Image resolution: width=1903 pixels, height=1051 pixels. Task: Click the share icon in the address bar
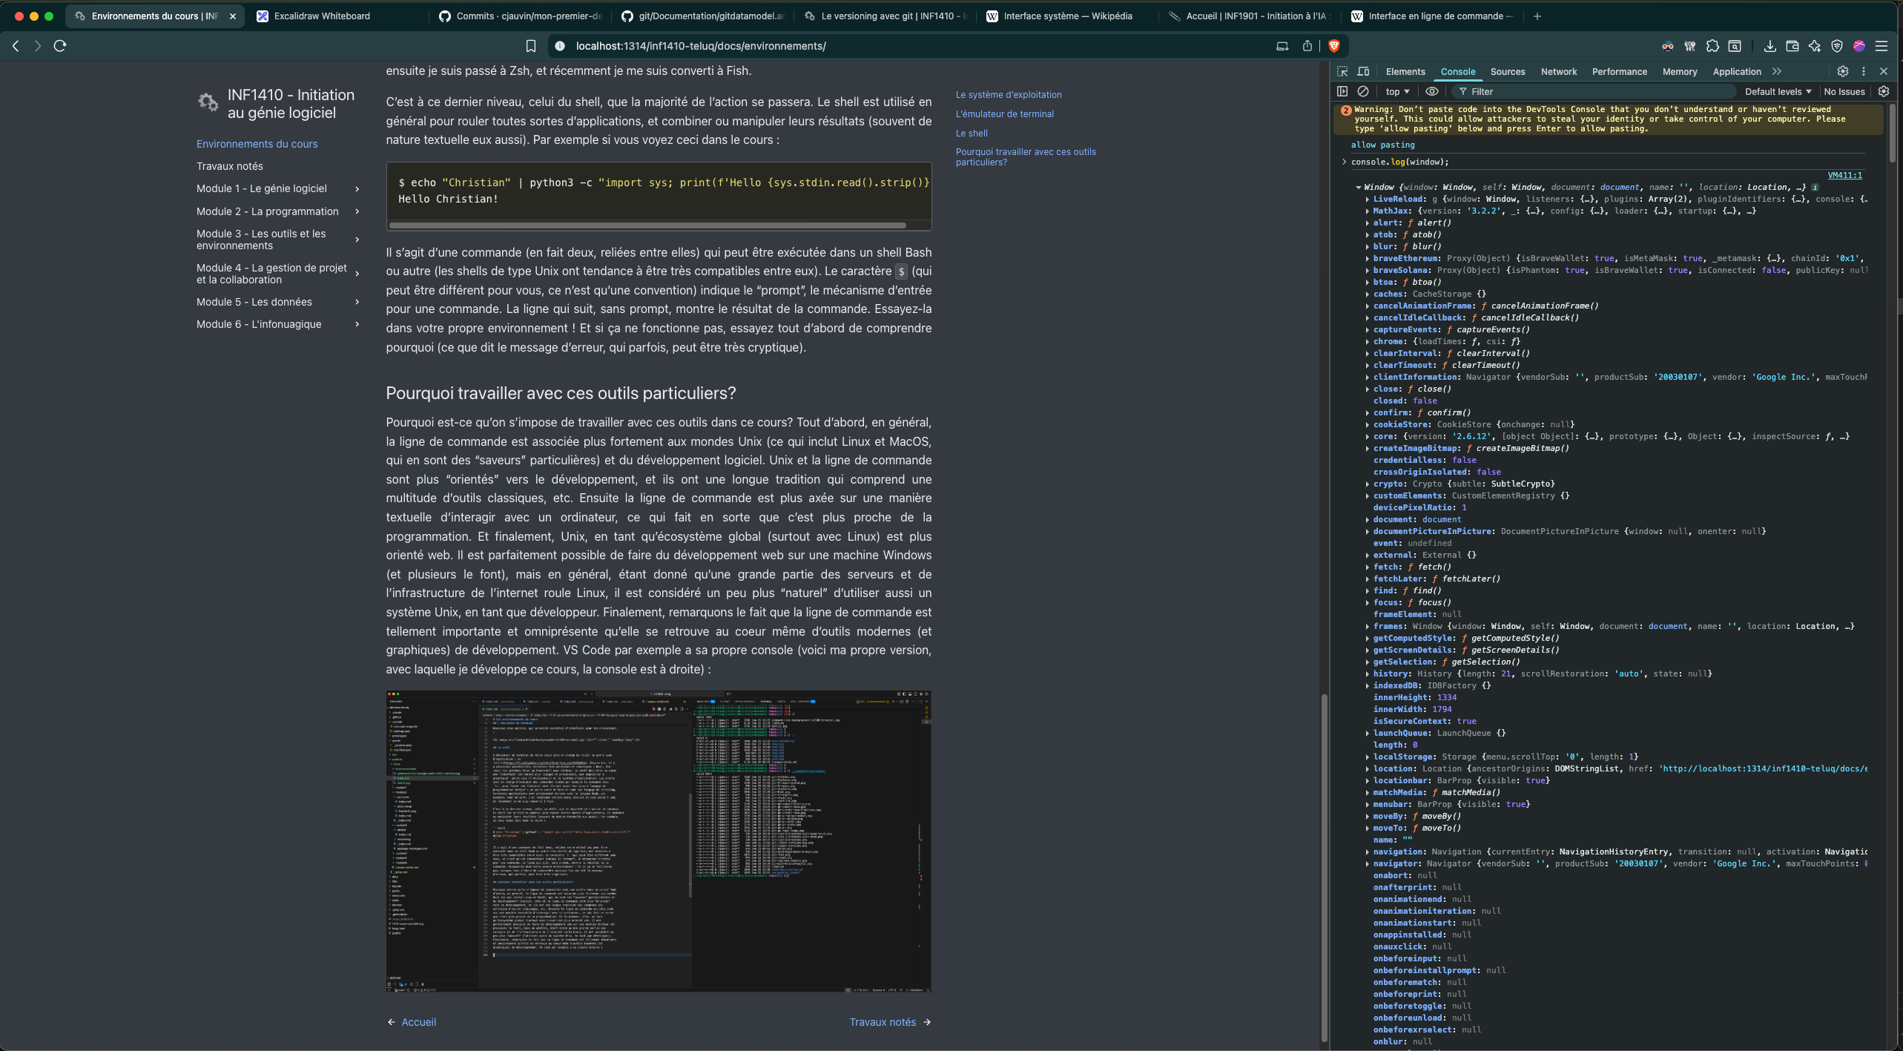[1307, 46]
